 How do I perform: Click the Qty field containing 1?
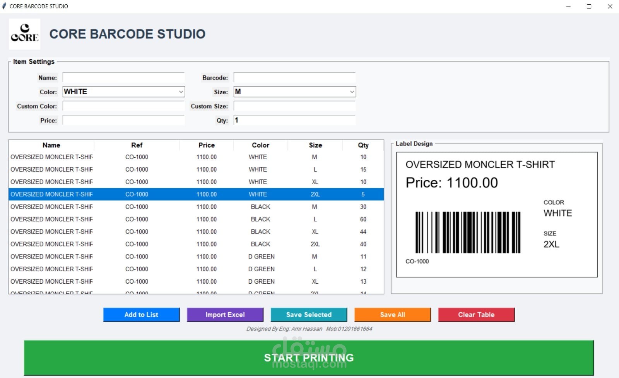click(295, 120)
